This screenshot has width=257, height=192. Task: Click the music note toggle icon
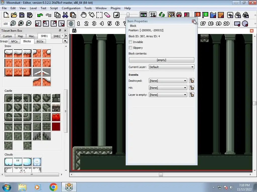pos(116,15)
